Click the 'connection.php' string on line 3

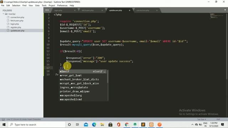(x=85, y=21)
